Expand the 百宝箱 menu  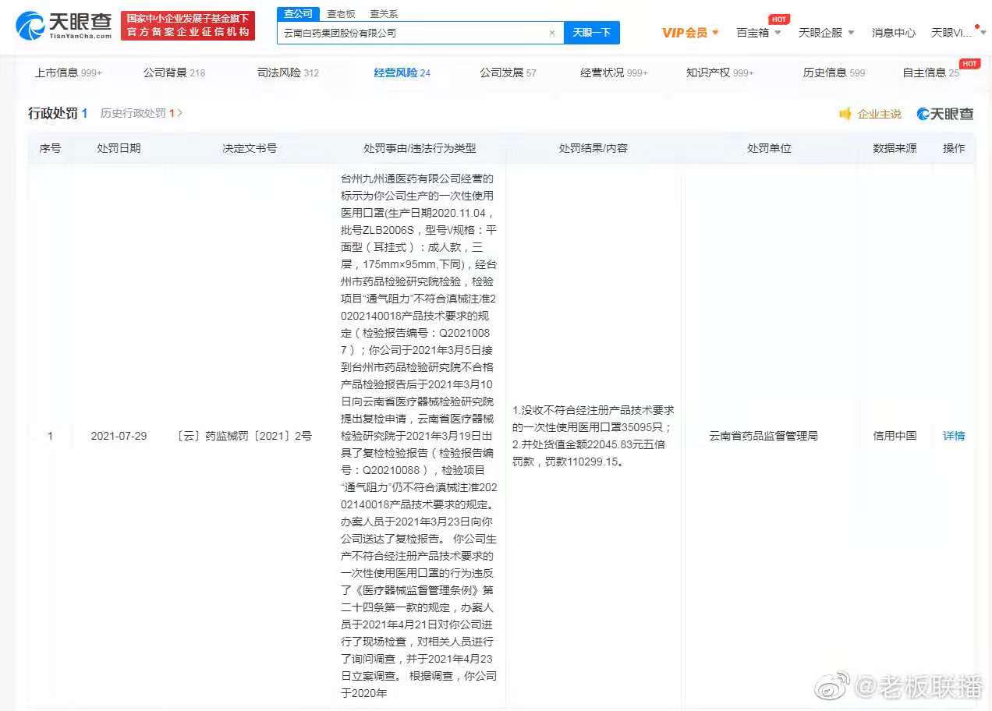759,33
